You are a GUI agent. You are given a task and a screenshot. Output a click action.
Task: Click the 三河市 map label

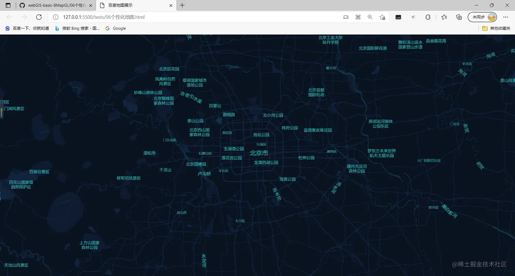coord(455,124)
